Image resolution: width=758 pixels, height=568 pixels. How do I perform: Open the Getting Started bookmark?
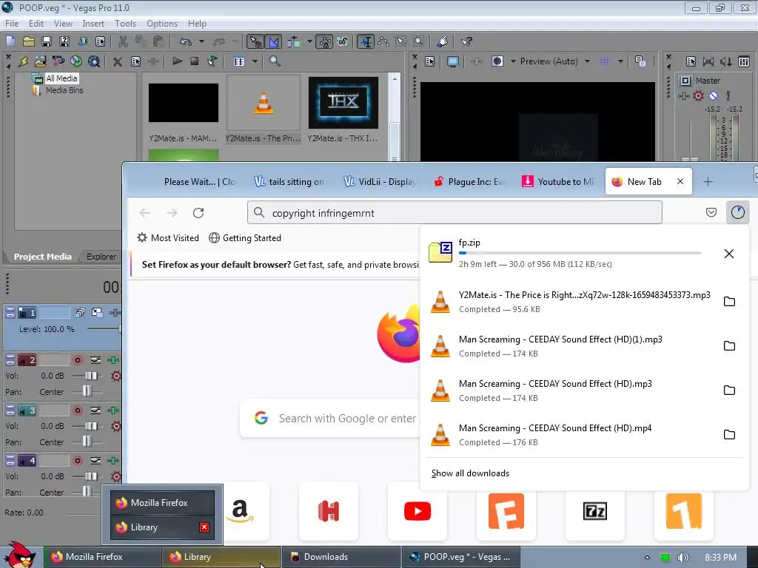click(x=244, y=237)
